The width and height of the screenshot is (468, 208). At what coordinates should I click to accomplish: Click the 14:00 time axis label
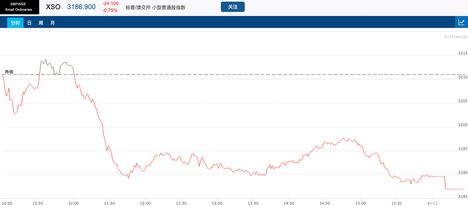click(289, 204)
